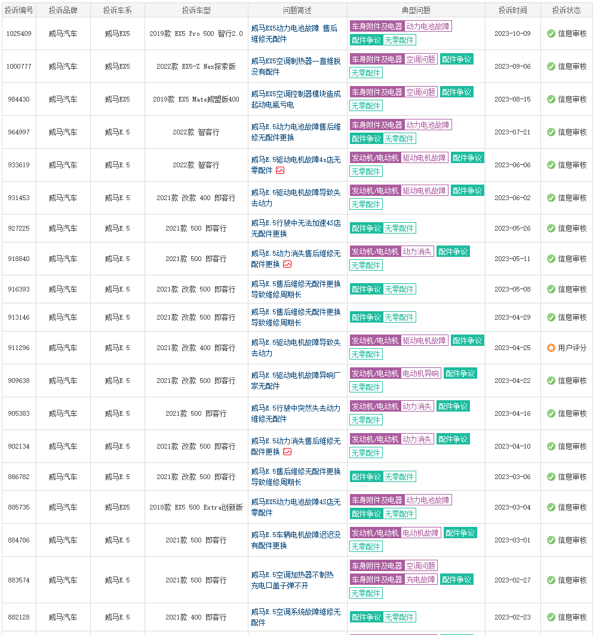This screenshot has width=593, height=635.
Task: Click the date 2023-09-06 cell
Action: [512, 66]
